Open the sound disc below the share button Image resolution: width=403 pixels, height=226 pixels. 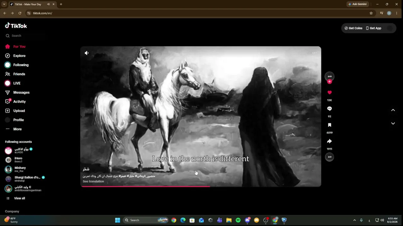coord(329,157)
